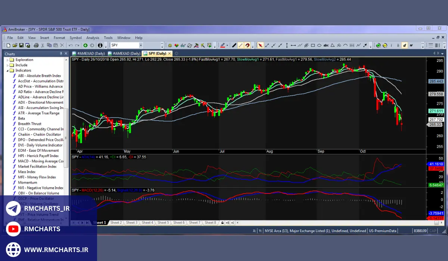Pick the rectangle drawing tool
The height and width of the screenshot is (261, 448).
[312, 45]
